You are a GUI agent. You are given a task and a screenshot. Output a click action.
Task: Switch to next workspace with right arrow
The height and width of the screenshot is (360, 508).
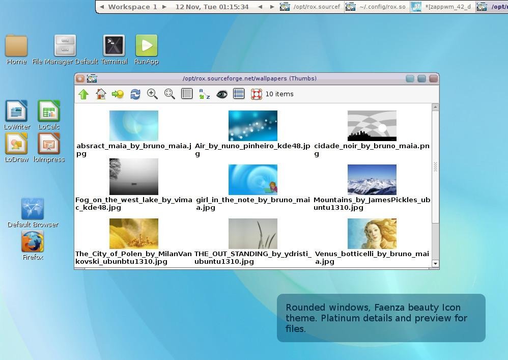(164, 7)
